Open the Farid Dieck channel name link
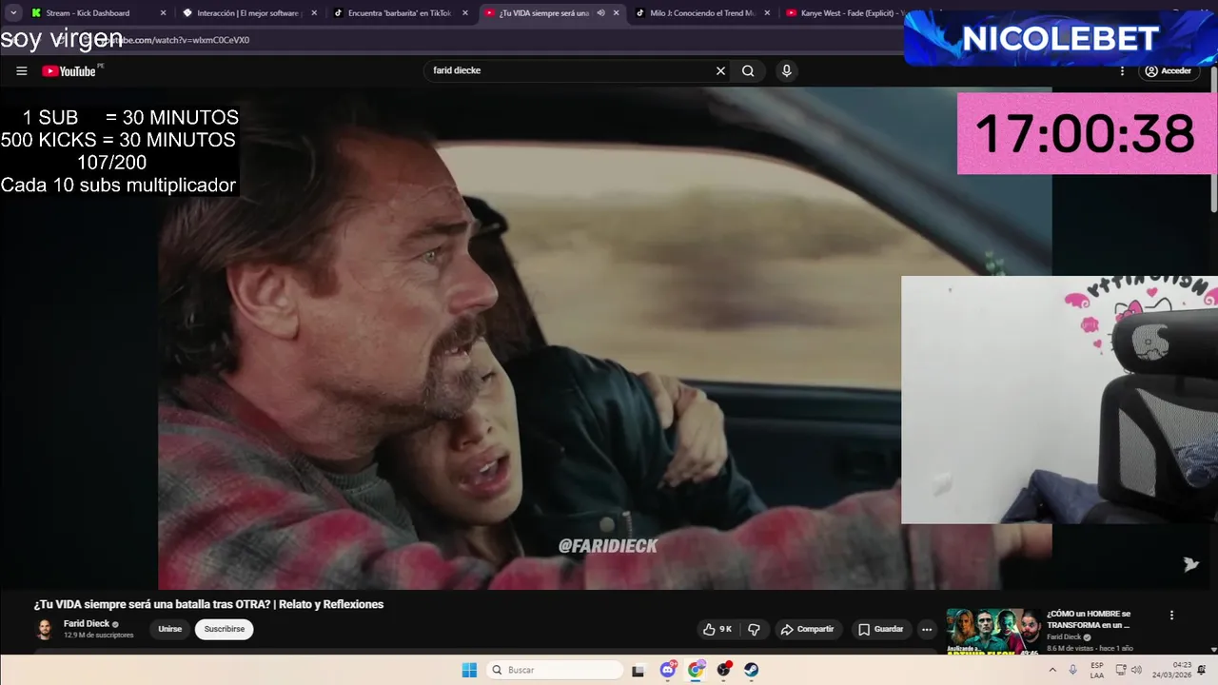 87,624
